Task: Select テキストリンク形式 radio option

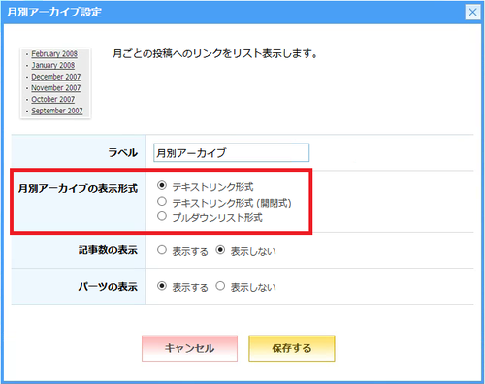Action: (162, 185)
